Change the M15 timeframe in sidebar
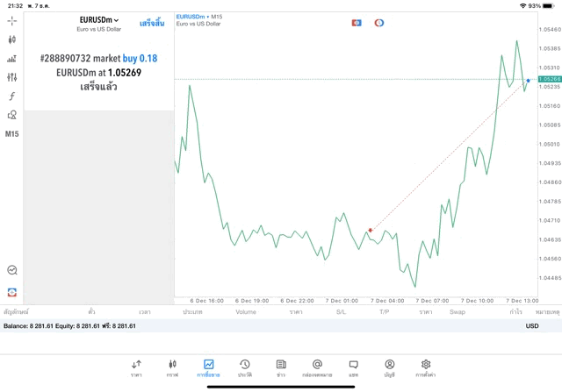 coord(11,134)
